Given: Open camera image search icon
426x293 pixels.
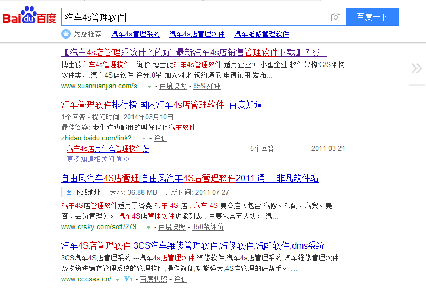Looking at the screenshot, I should 336,17.
